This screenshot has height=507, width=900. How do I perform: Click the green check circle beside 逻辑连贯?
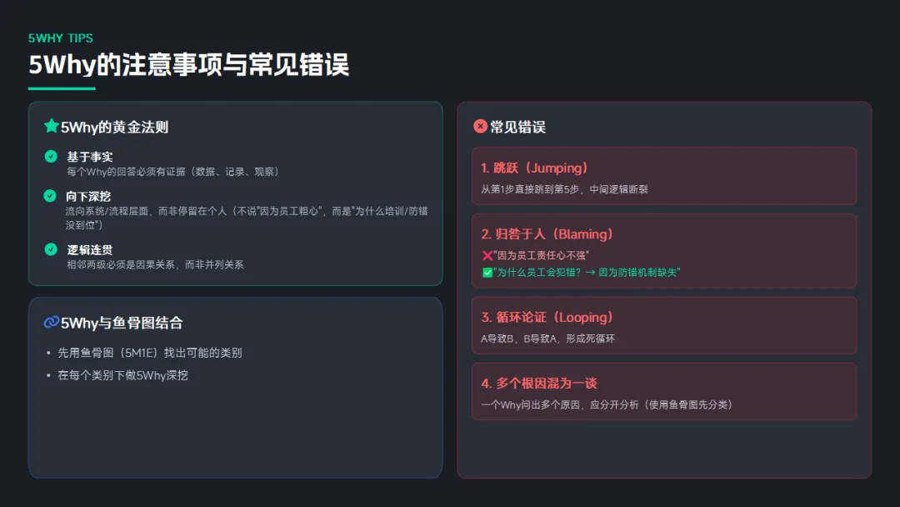point(51,249)
